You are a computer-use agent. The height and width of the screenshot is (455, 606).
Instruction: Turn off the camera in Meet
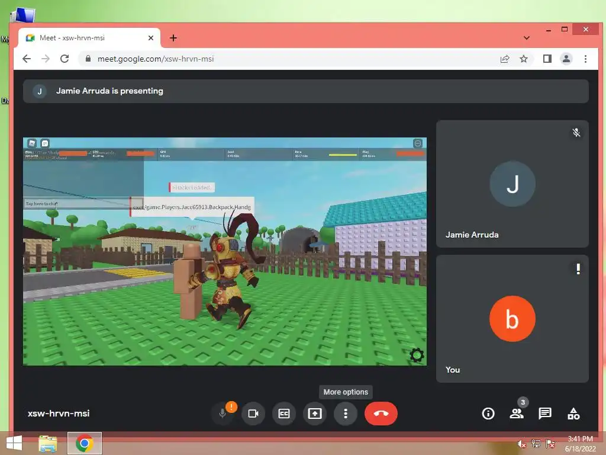(253, 414)
